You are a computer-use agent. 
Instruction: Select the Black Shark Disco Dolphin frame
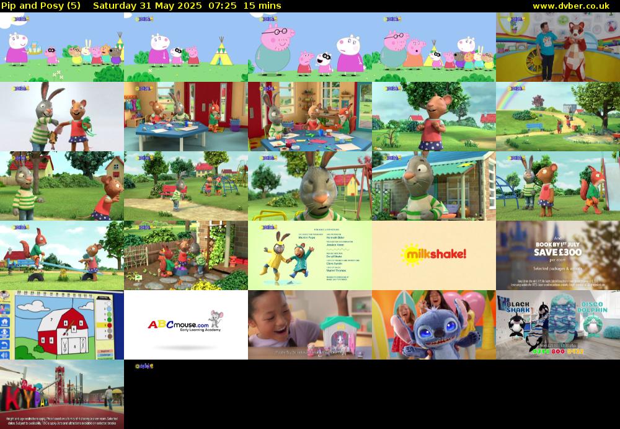point(558,325)
